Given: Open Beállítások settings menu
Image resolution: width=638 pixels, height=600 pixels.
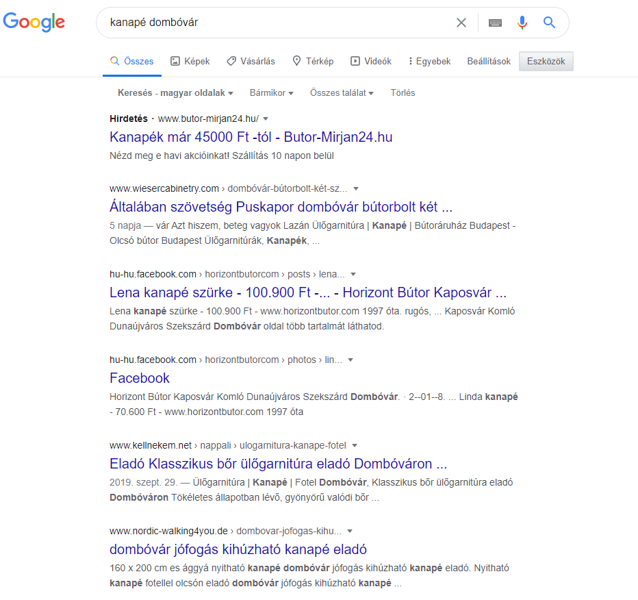Looking at the screenshot, I should point(489,61).
